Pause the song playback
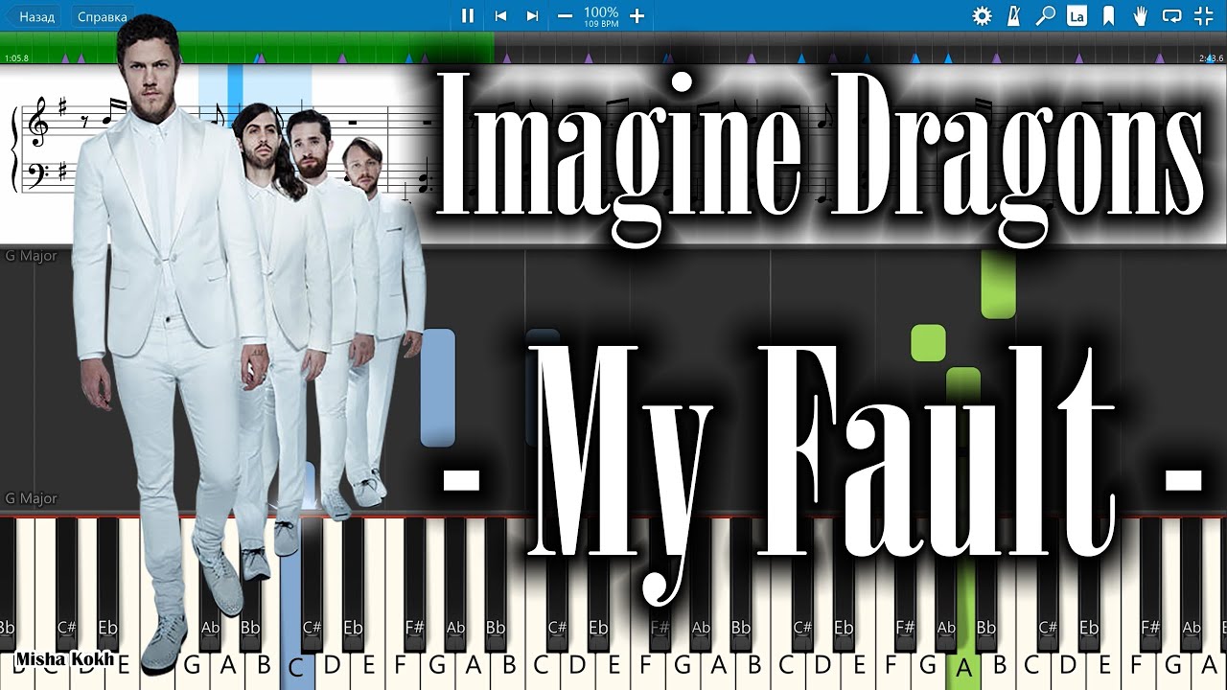The width and height of the screenshot is (1227, 690). pos(468,15)
